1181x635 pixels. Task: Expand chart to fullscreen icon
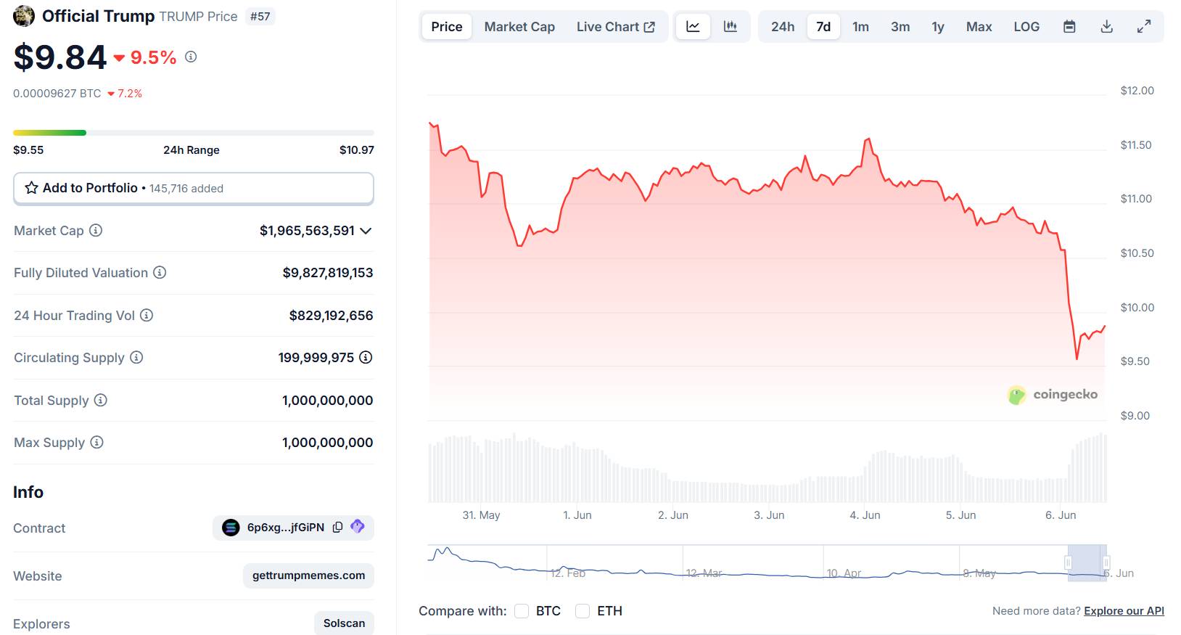(1144, 27)
